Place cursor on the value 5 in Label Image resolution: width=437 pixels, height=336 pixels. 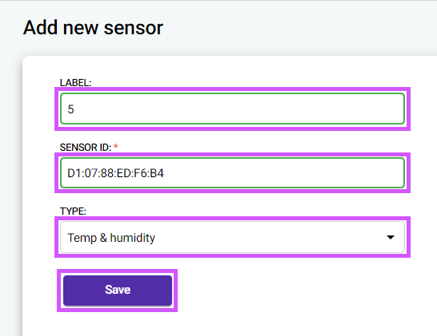(x=70, y=109)
